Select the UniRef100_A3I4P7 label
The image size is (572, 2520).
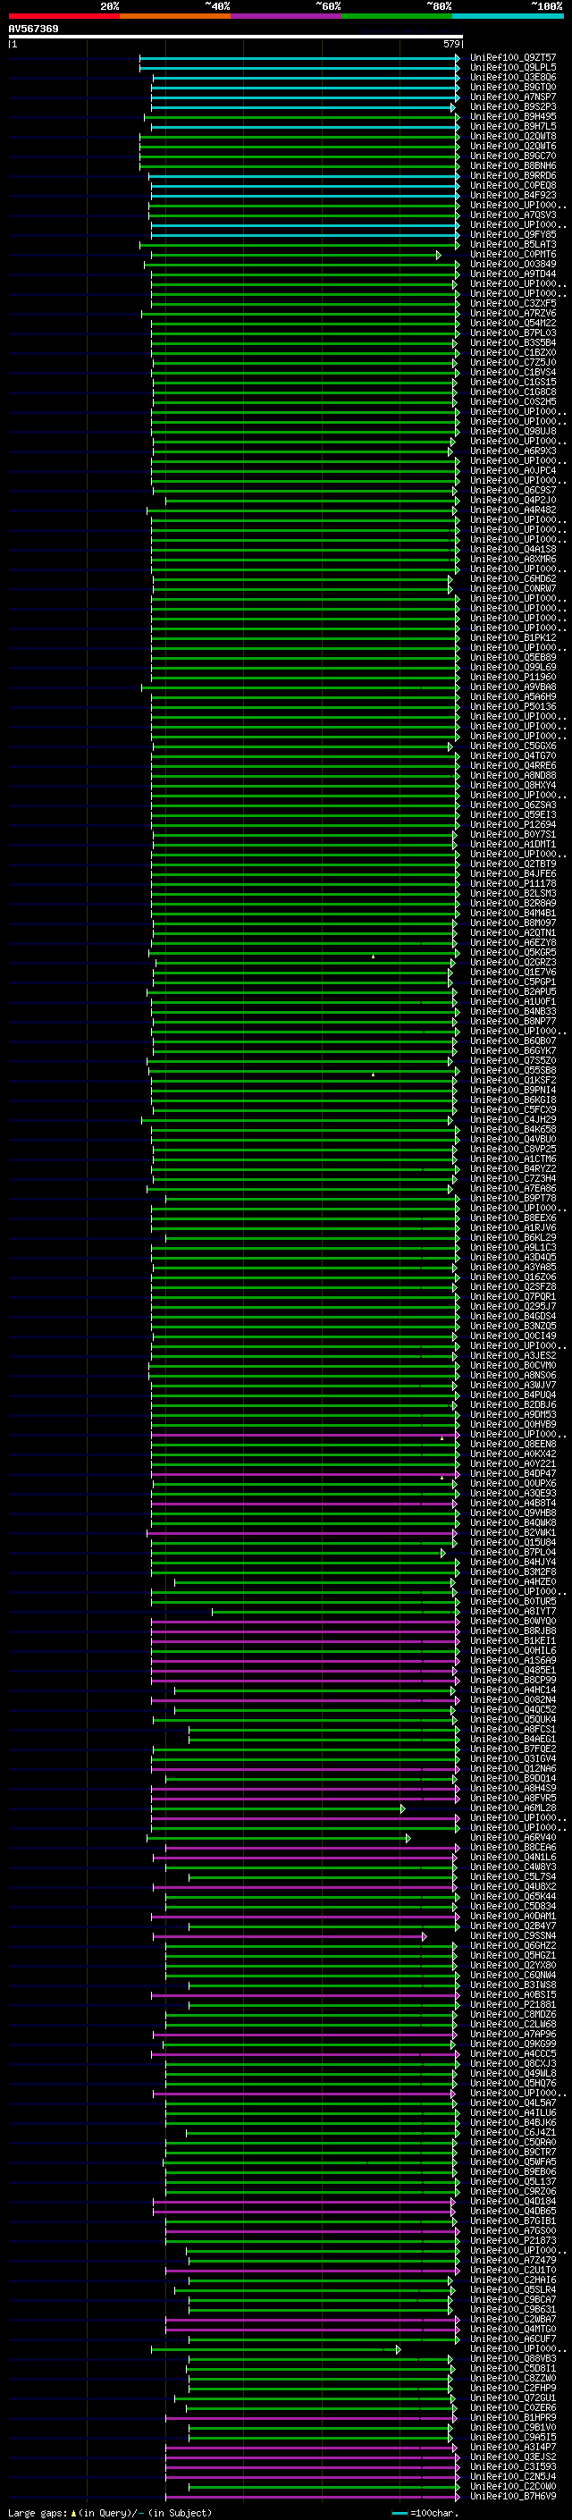pos(513,2447)
